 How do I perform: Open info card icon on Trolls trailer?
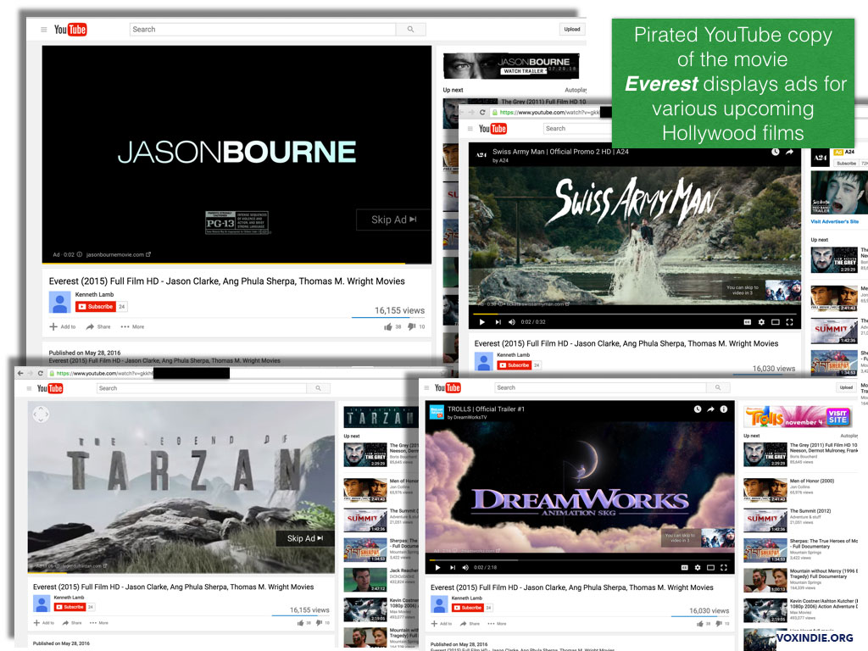pos(724,409)
